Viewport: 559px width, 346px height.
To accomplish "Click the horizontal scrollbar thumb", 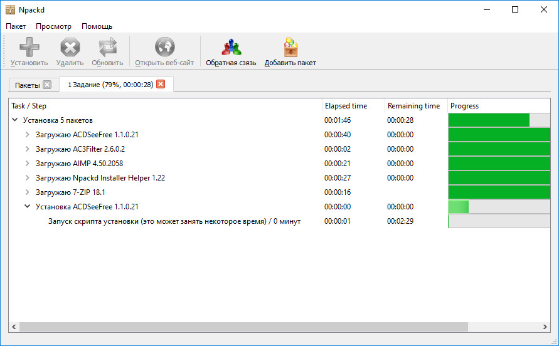I will 243,327.
